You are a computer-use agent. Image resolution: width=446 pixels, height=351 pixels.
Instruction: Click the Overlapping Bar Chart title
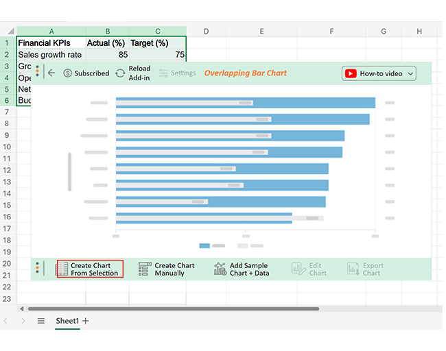[x=246, y=73]
